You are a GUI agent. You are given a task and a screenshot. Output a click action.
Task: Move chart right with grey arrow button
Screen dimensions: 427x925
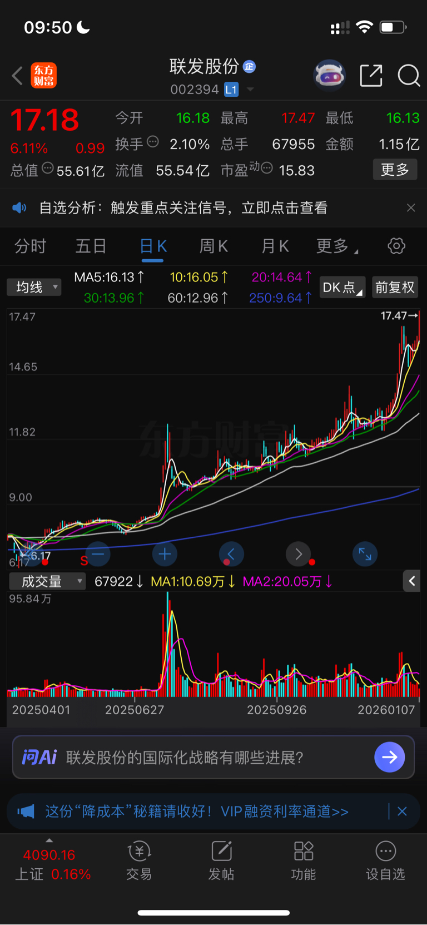click(298, 554)
